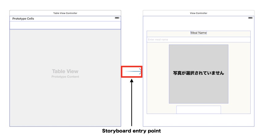The width and height of the screenshot is (263, 137).
Task: Click the 写真が選択されていません label
Action: click(199, 73)
